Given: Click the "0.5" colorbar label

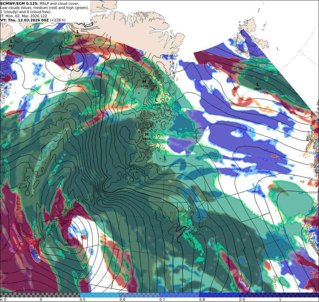Looking at the screenshot, I should 82,299.
